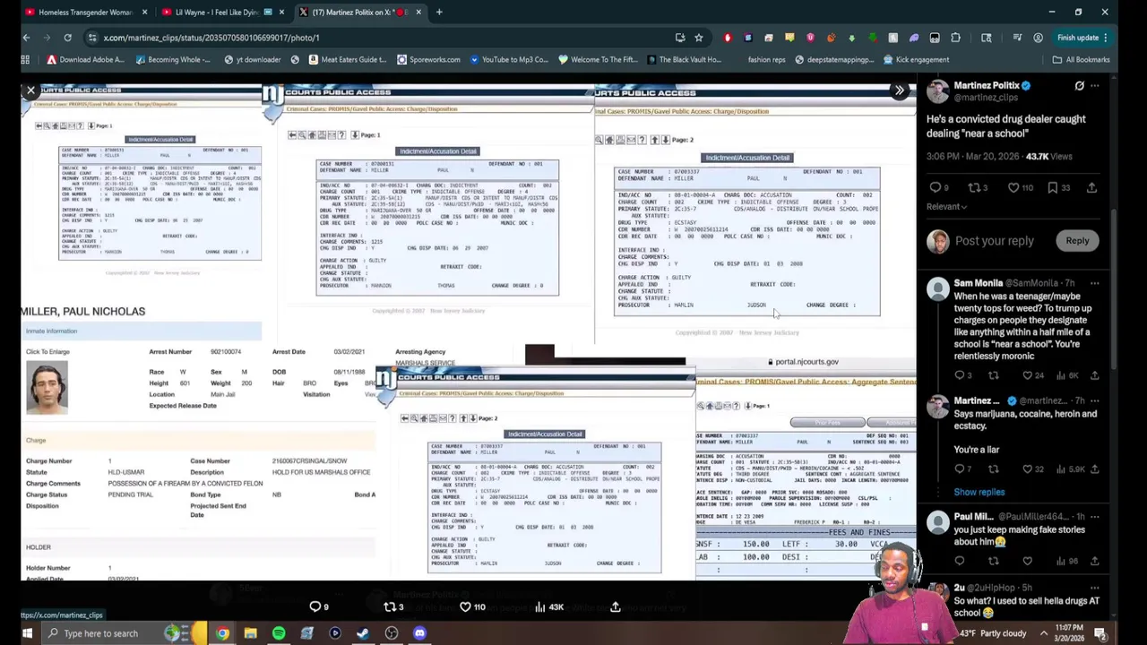The width and height of the screenshot is (1147, 645).
Task: Open Steam from the taskbar
Action: click(363, 633)
